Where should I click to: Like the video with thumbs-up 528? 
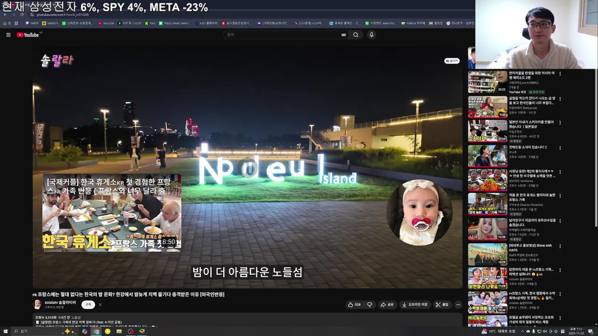click(354, 305)
